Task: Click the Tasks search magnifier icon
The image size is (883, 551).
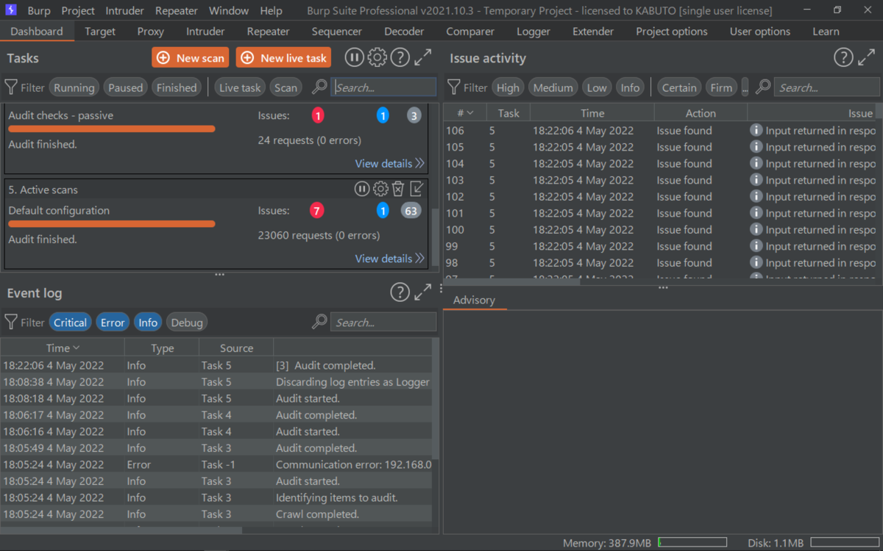Action: point(319,87)
